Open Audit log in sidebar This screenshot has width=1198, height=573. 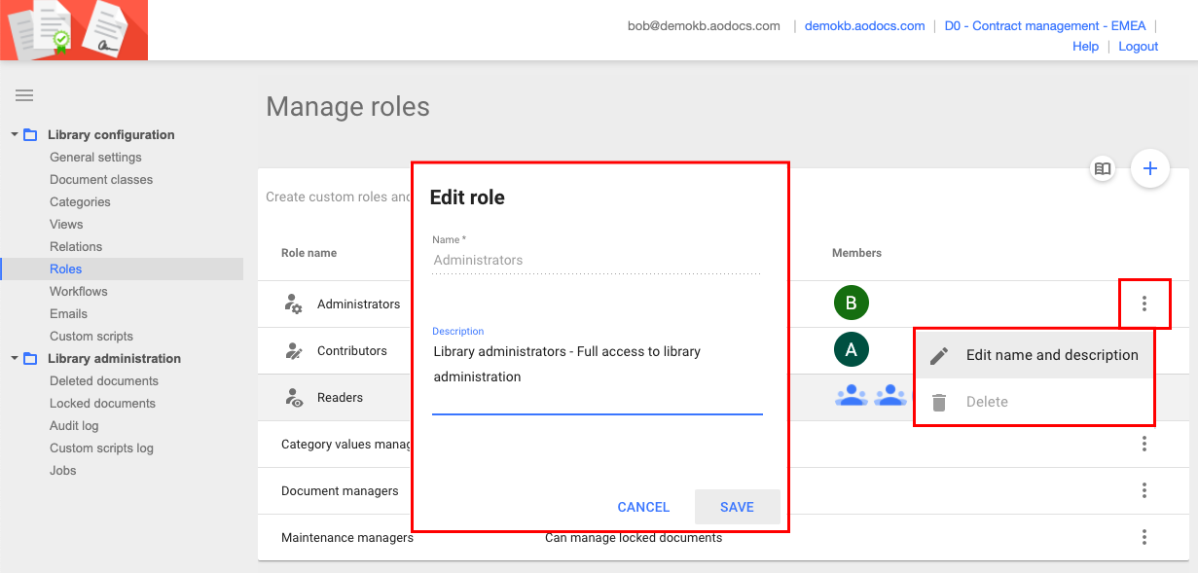tap(74, 426)
